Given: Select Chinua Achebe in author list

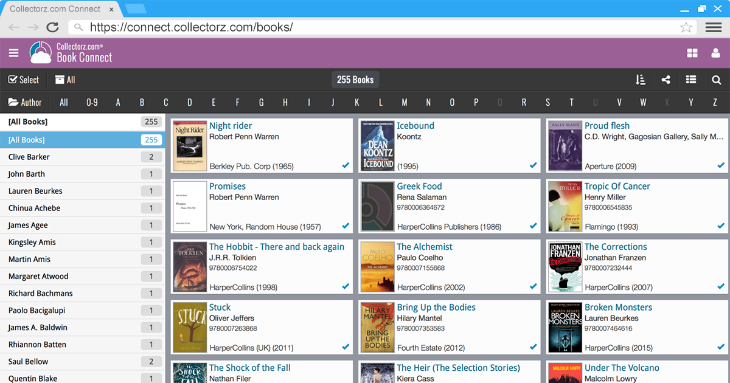Looking at the screenshot, I should 82,208.
